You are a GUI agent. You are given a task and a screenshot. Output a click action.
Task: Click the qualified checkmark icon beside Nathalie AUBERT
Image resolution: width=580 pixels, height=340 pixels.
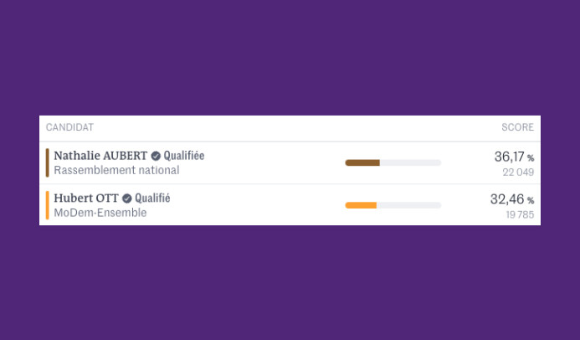[156, 156]
